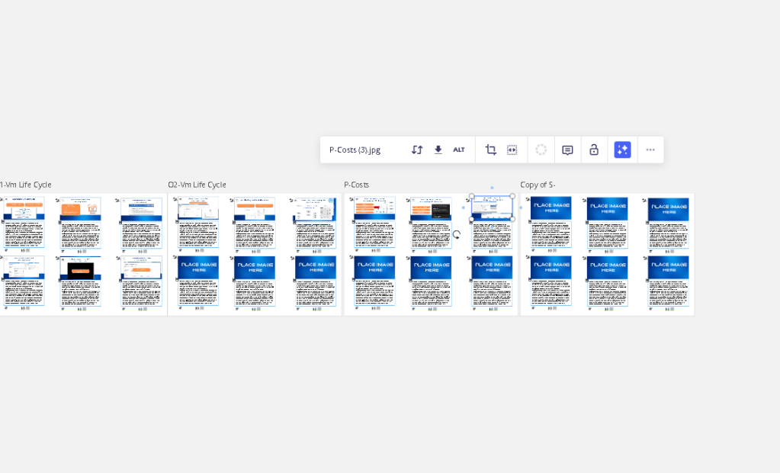Screen dimensions: 780x473
Task: Select bottom-right slide image in 1-Vm Life Cycle
Action: (x=141, y=269)
